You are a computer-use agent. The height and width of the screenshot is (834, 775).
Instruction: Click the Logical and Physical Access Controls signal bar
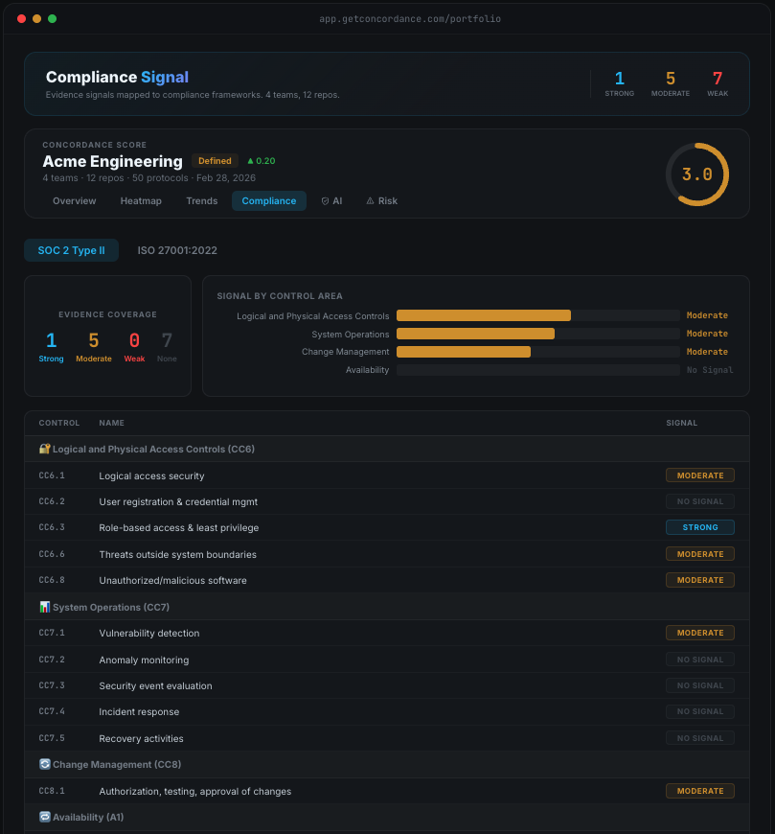tap(538, 315)
